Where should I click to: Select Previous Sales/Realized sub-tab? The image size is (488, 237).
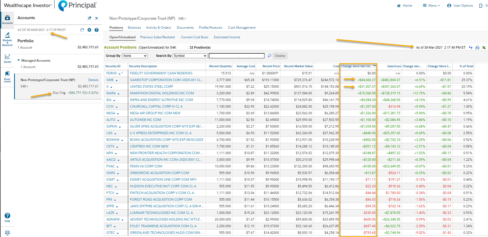157,37
